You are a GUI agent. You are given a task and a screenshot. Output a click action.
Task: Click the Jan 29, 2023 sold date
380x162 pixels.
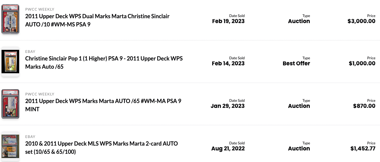(228, 106)
